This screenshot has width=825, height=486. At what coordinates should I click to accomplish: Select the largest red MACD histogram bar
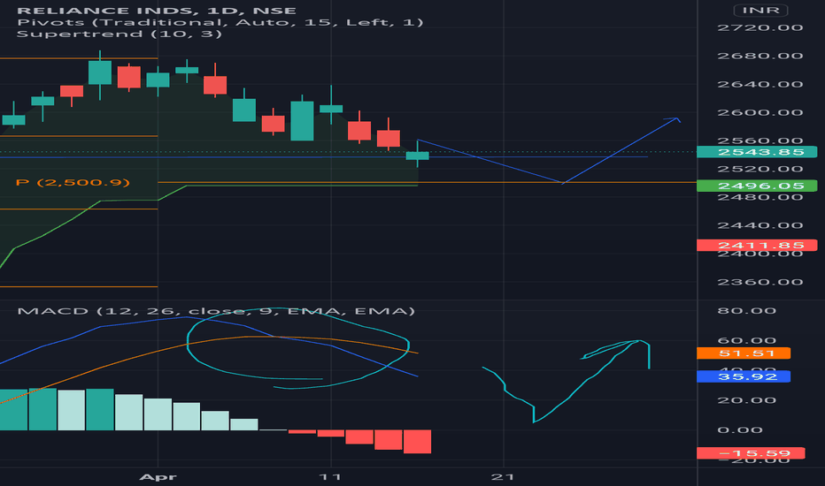click(417, 441)
